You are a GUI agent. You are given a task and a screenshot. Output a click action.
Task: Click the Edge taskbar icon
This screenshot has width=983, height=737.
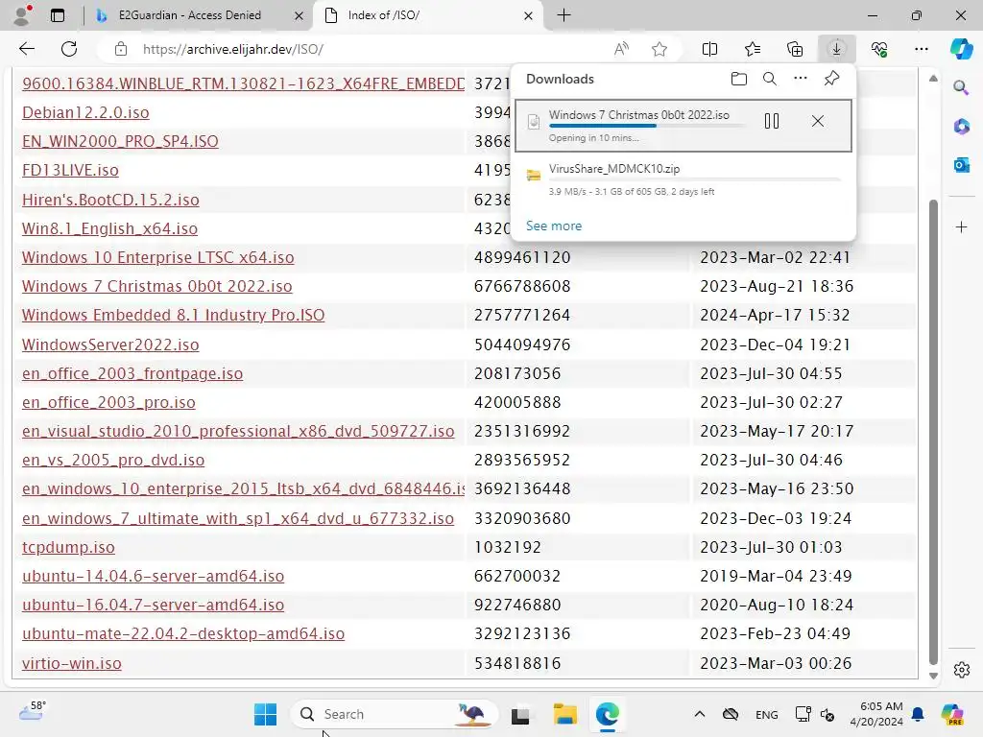(x=607, y=714)
